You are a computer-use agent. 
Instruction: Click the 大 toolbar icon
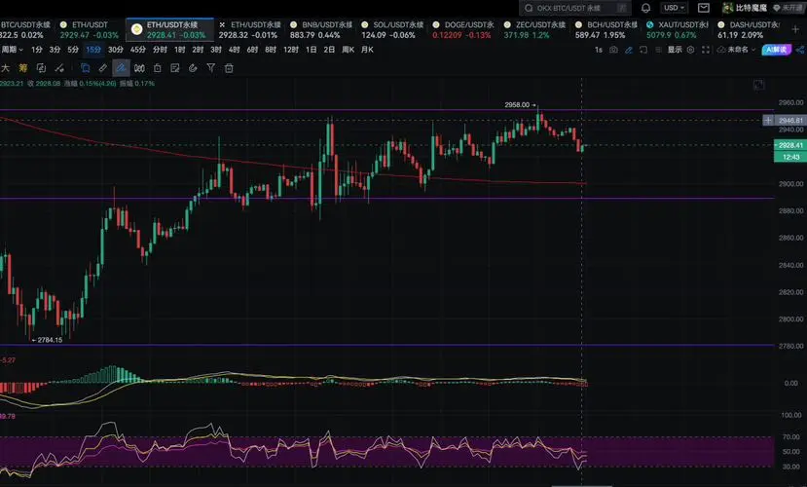tap(5, 68)
